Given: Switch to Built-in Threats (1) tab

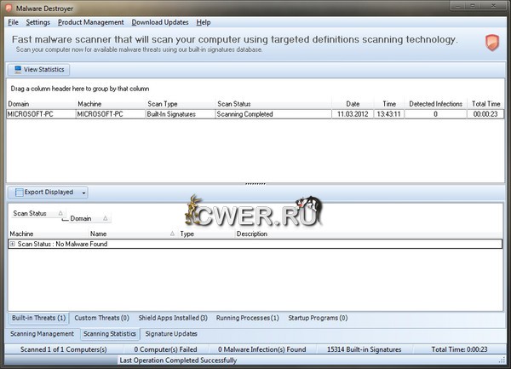Looking at the screenshot, I should (39, 318).
